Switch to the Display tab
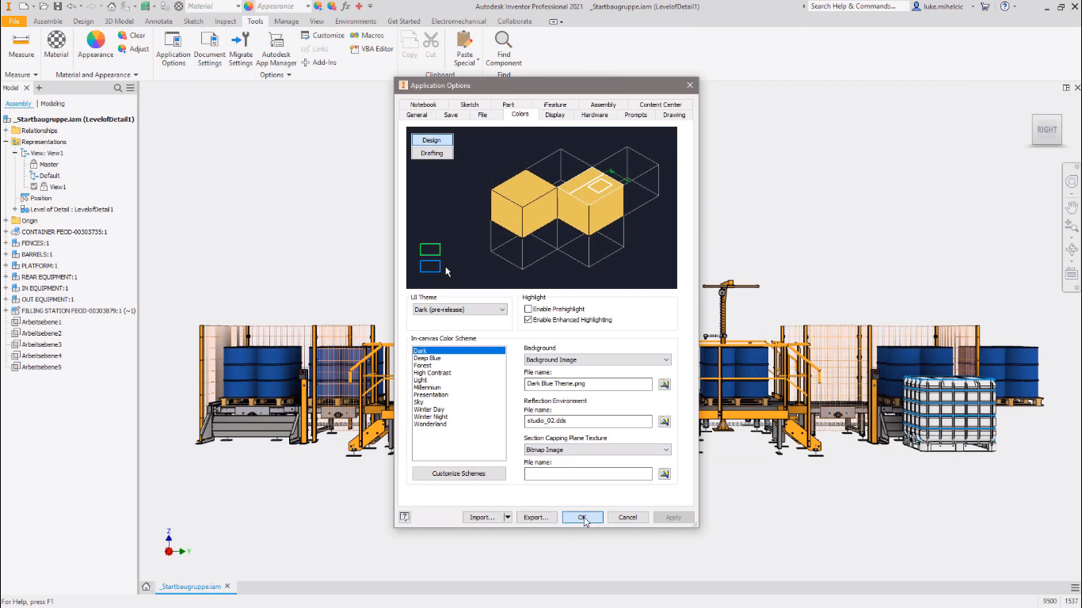The image size is (1082, 608). tap(554, 115)
